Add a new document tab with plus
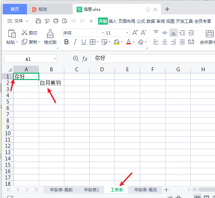 pyautogui.click(x=167, y=9)
